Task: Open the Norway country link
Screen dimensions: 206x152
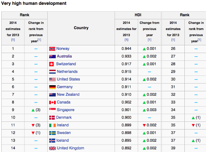Action: click(63, 49)
